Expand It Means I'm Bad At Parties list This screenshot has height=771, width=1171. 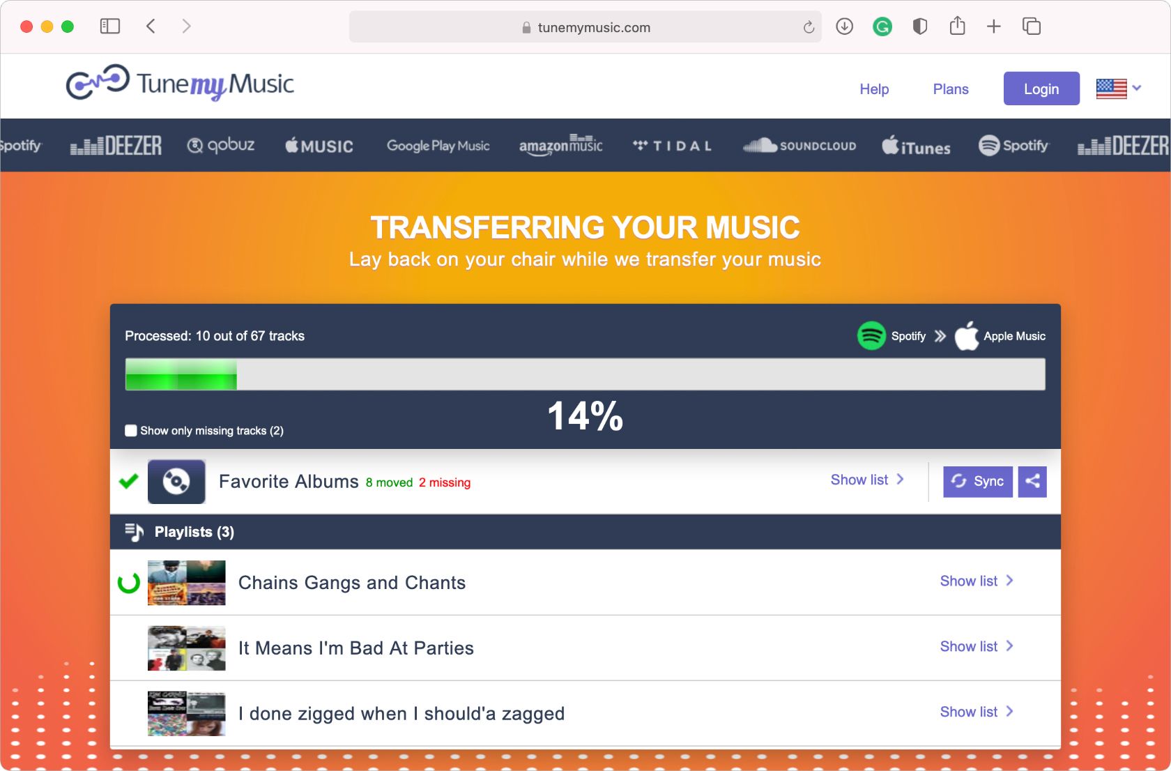977,646
